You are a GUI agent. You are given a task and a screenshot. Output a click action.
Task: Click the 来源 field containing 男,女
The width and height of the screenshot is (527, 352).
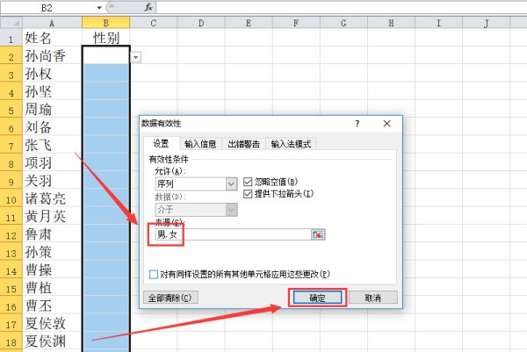coord(233,234)
